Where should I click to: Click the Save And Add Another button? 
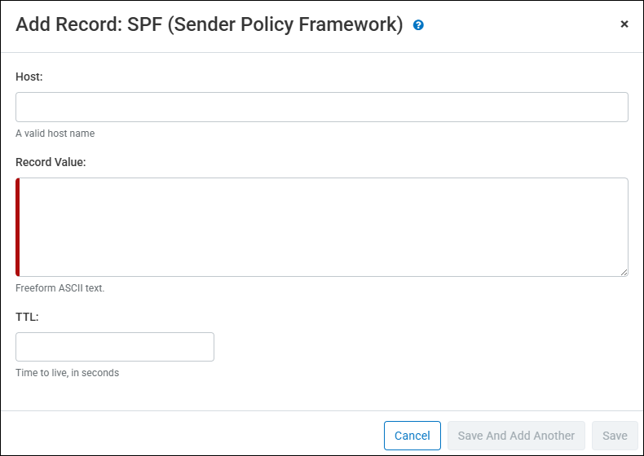click(x=516, y=436)
